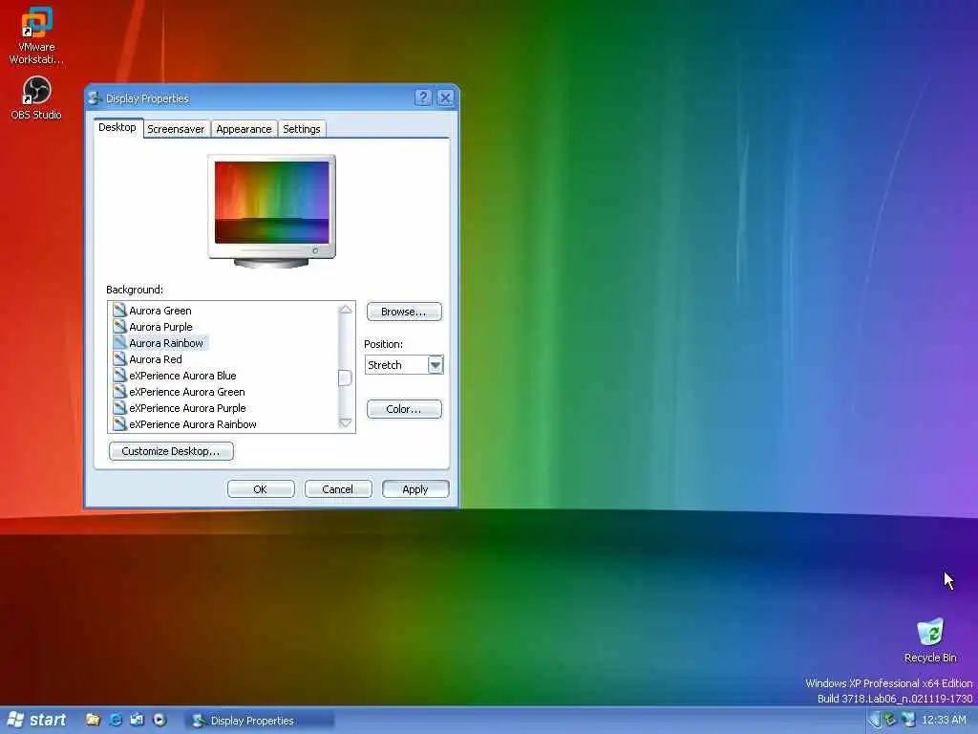
Task: Click the monitor wallpaper preview
Action: tap(272, 203)
